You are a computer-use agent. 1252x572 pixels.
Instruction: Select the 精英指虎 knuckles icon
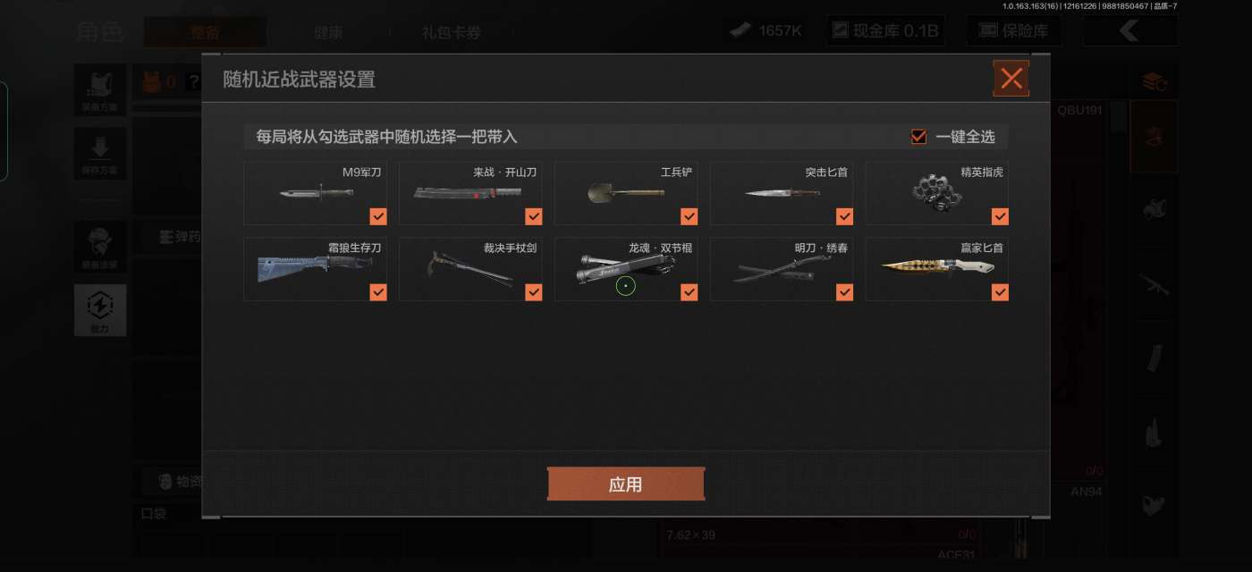938,191
